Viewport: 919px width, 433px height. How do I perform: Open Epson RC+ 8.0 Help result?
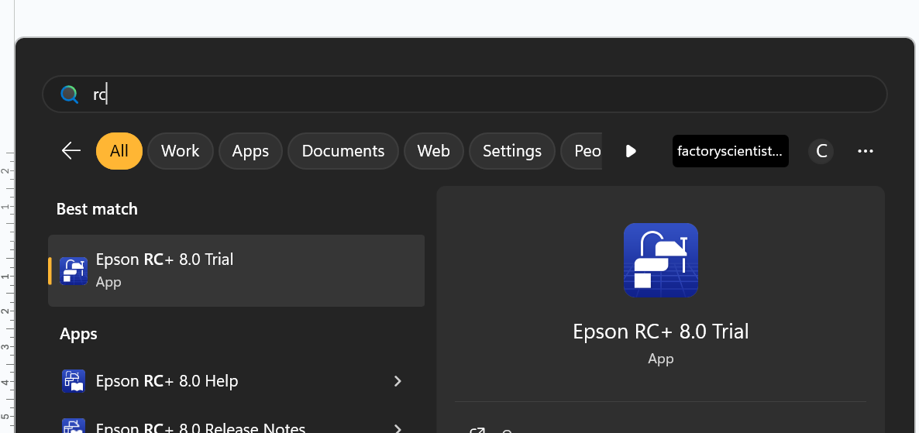pos(235,381)
